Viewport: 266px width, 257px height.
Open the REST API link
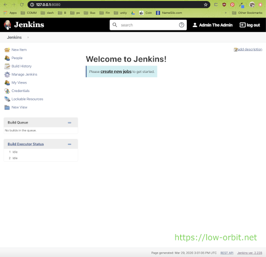pos(227,253)
